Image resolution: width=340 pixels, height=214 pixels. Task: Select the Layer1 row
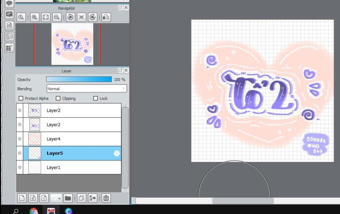[x=69, y=168]
